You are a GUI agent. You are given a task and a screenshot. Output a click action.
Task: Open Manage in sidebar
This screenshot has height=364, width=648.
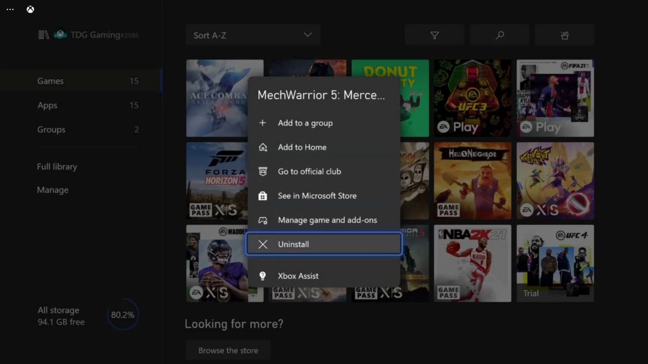[x=53, y=190]
